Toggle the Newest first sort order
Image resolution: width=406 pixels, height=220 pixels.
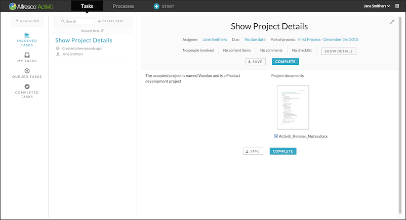(x=92, y=31)
